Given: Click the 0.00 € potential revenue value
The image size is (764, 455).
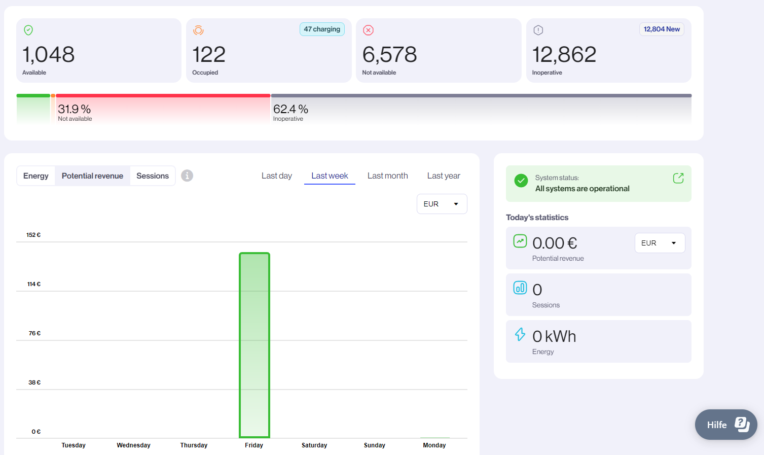Looking at the screenshot, I should (555, 243).
